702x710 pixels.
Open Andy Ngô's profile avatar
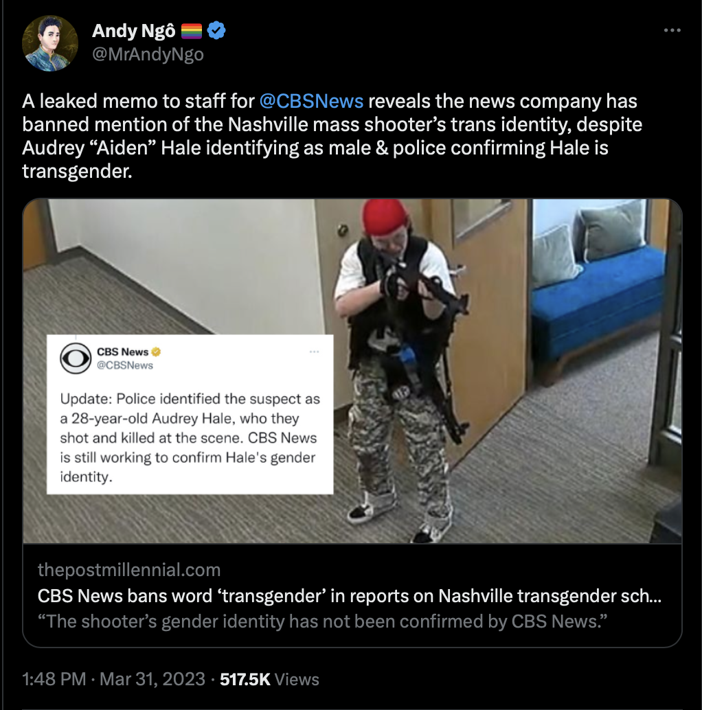point(50,43)
